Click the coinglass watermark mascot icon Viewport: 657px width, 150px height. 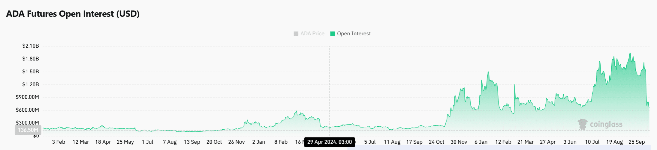click(x=583, y=124)
